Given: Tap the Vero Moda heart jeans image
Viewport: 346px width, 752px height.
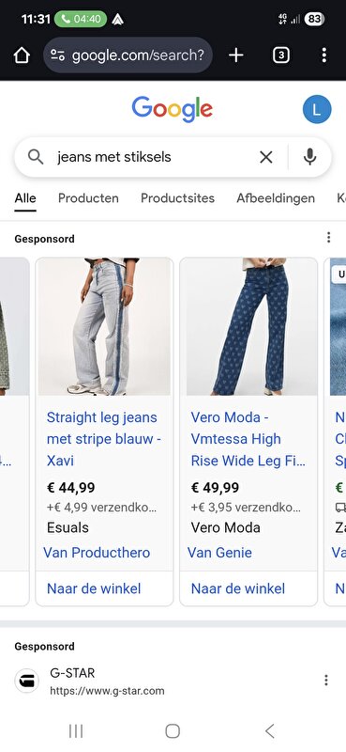Looking at the screenshot, I should [x=248, y=326].
